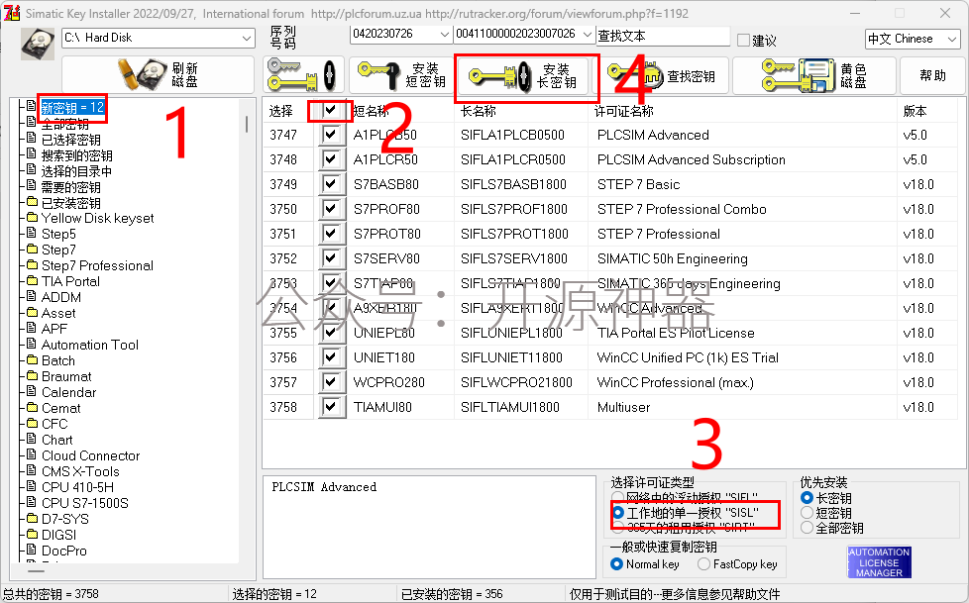Select the TIA Portal folder
This screenshot has height=603, width=969.
tap(69, 282)
